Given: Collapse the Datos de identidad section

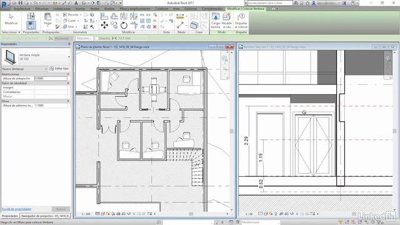Looking at the screenshot, I should pyautogui.click(x=68, y=83).
